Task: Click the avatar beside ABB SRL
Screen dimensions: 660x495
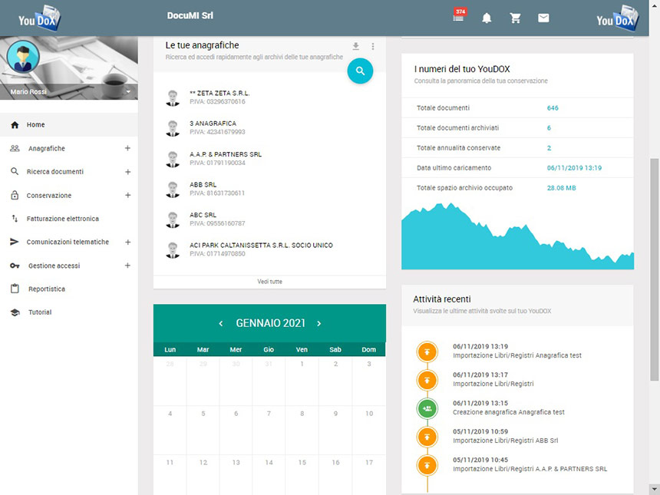Action: tap(173, 189)
